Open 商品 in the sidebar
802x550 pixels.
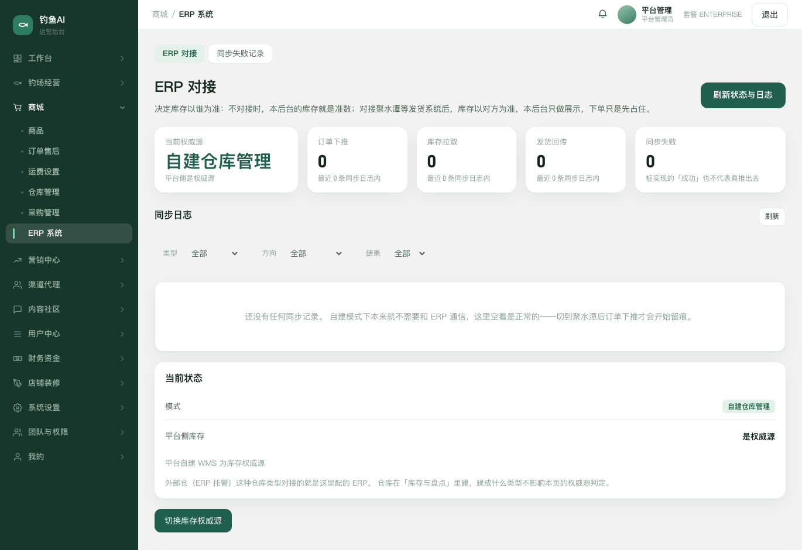point(69,131)
